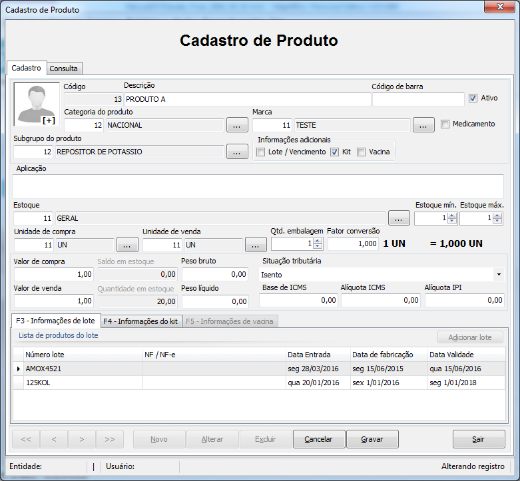This screenshot has height=481, width=520.
Task: Check the Lote / Vencimento option
Action: tap(261, 152)
